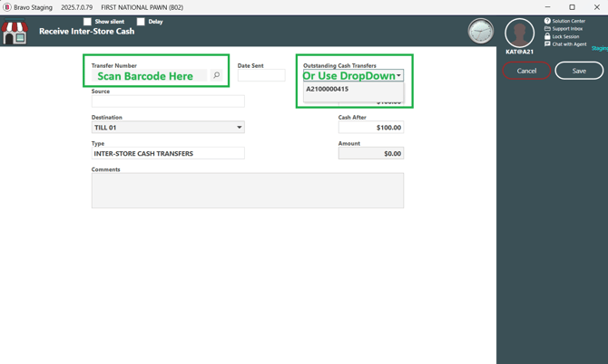608x364 pixels.
Task: Toggle the Delay checkbox
Action: tap(141, 22)
